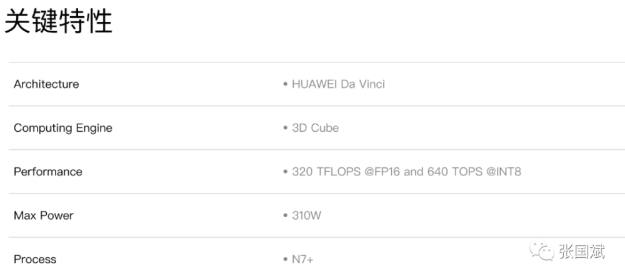Screen dimensions: 625x279
Task: Click the HUAWEI Da Vinci value
Action: click(338, 84)
